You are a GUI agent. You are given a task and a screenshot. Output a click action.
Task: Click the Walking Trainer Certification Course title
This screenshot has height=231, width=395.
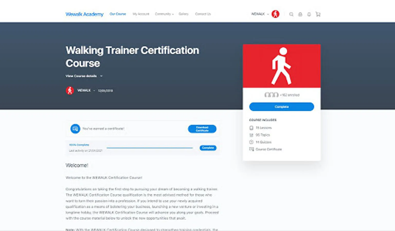(x=132, y=57)
